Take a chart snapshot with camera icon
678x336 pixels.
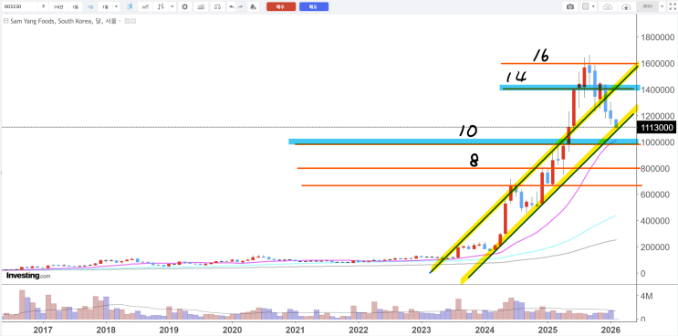[570, 6]
